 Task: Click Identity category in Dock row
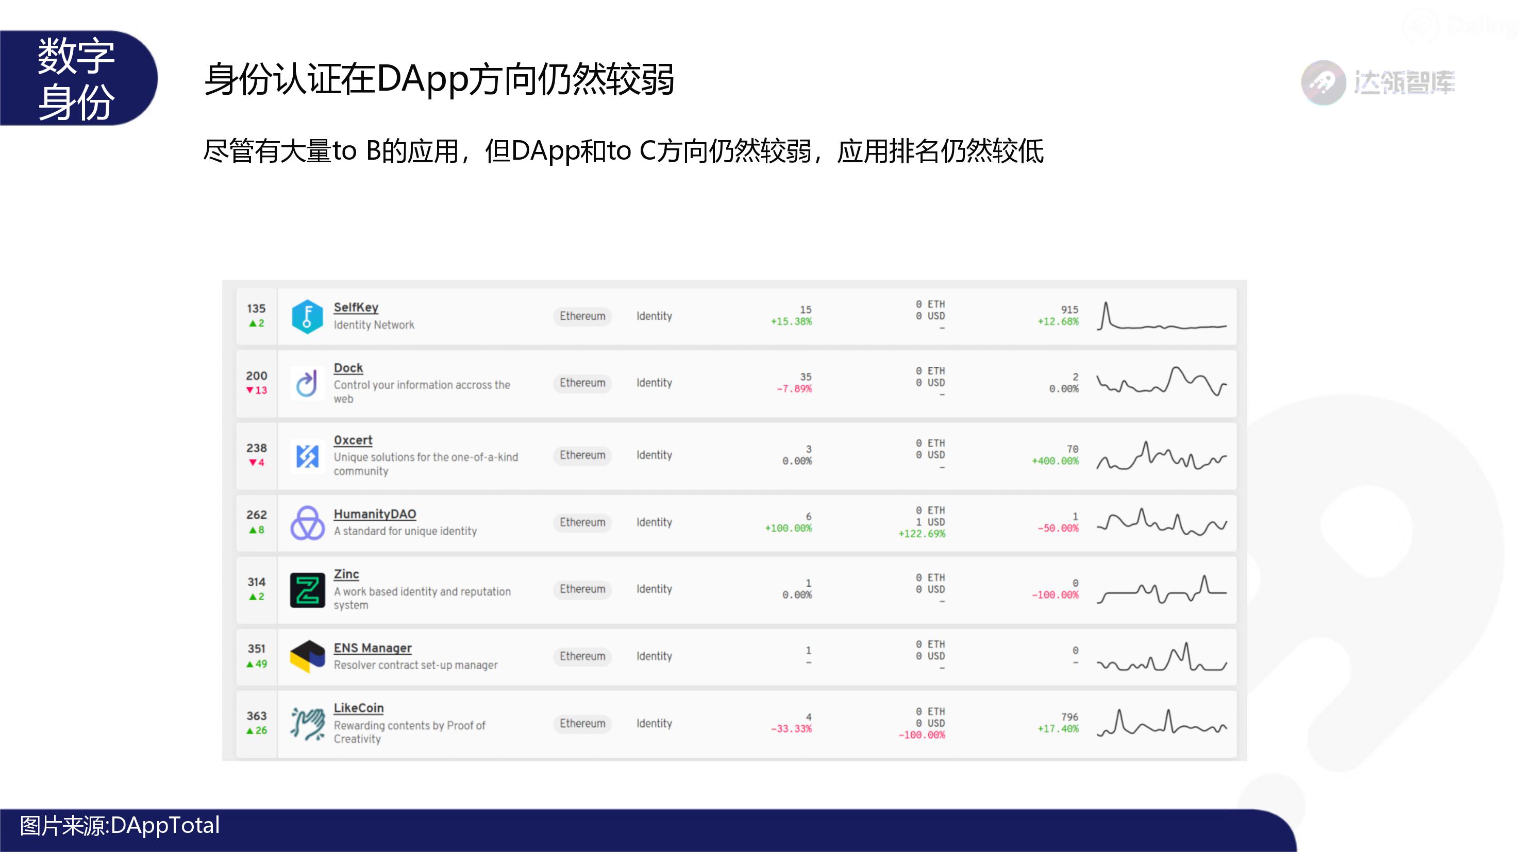(x=654, y=383)
